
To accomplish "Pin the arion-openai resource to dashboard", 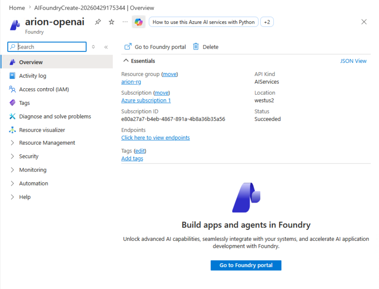I will [x=98, y=22].
